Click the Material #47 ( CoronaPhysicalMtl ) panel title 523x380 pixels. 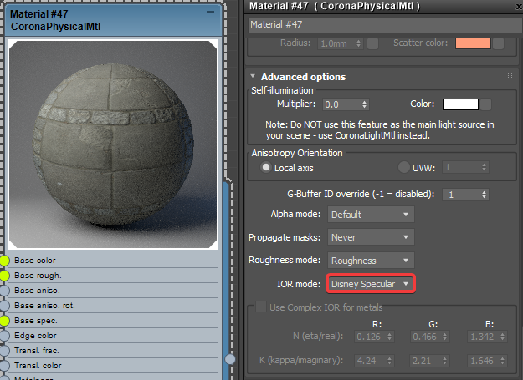click(335, 6)
